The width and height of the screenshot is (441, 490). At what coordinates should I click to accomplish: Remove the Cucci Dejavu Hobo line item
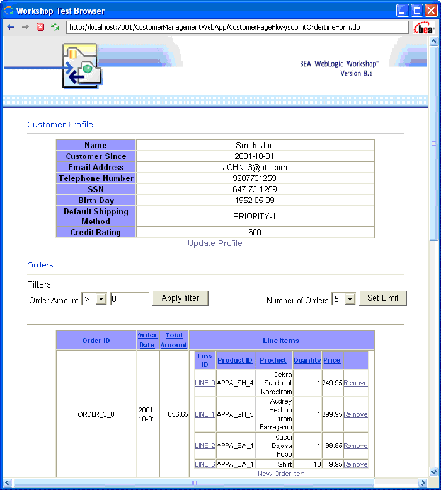(355, 446)
